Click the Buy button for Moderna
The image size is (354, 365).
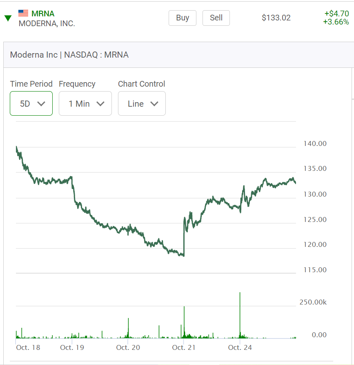[x=183, y=18]
